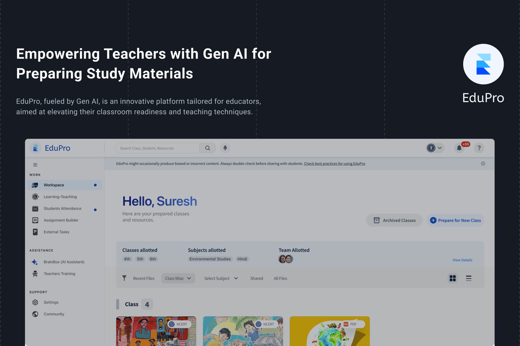Image resolution: width=520 pixels, height=346 pixels.
Task: Open the notifications bell
Action: point(459,148)
